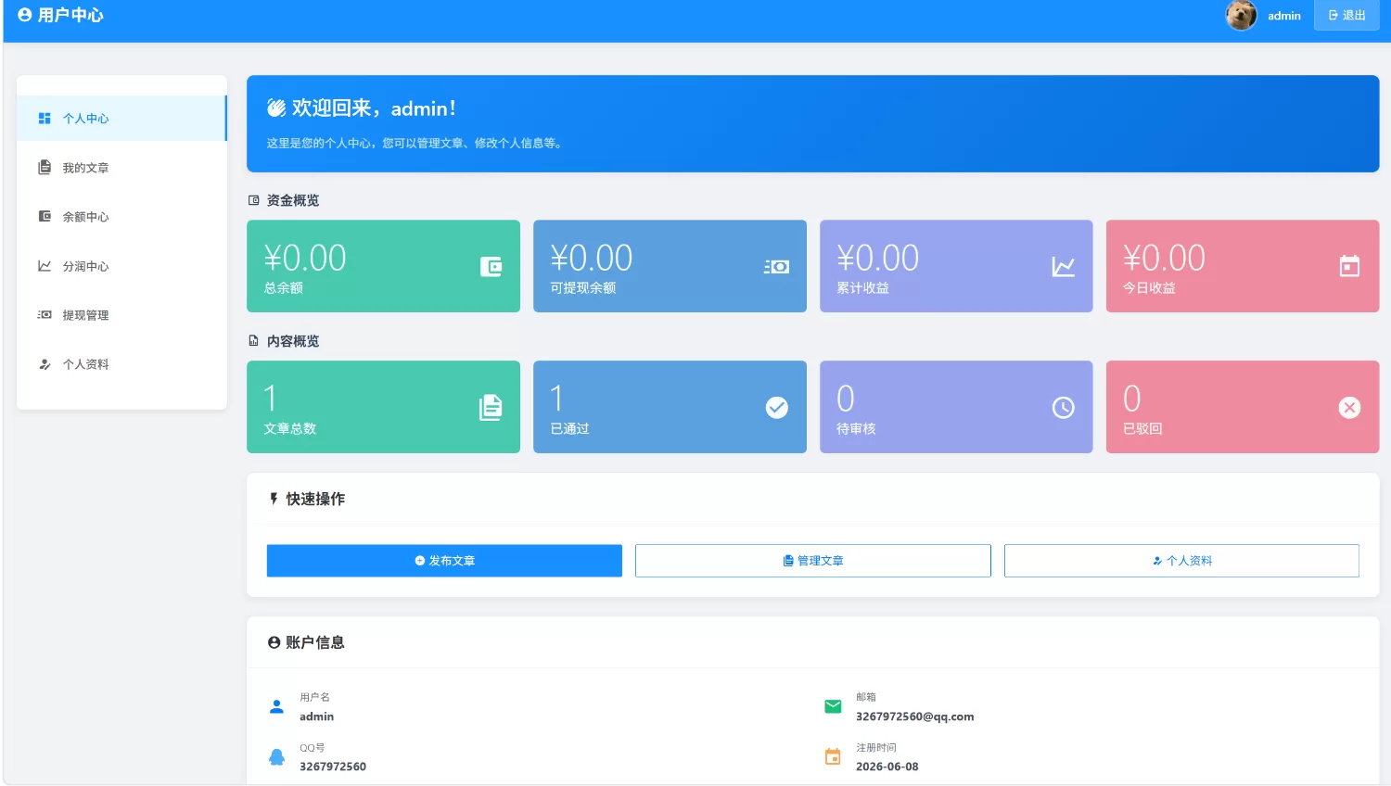Image resolution: width=1391 pixels, height=786 pixels.
Task: Click the lightning icon beside 快速操作
Action: (274, 499)
